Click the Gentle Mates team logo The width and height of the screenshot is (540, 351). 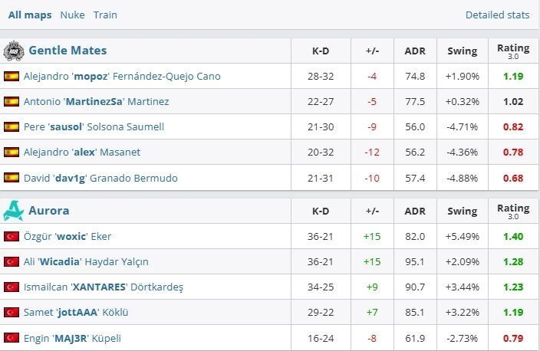[x=13, y=51]
